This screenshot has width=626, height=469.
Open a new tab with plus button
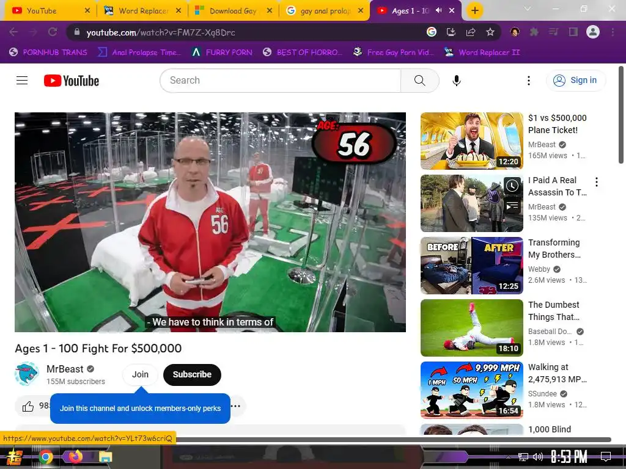pyautogui.click(x=474, y=11)
